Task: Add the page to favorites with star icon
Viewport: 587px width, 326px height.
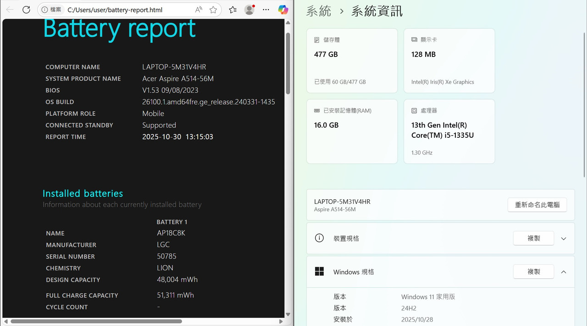Action: [213, 10]
